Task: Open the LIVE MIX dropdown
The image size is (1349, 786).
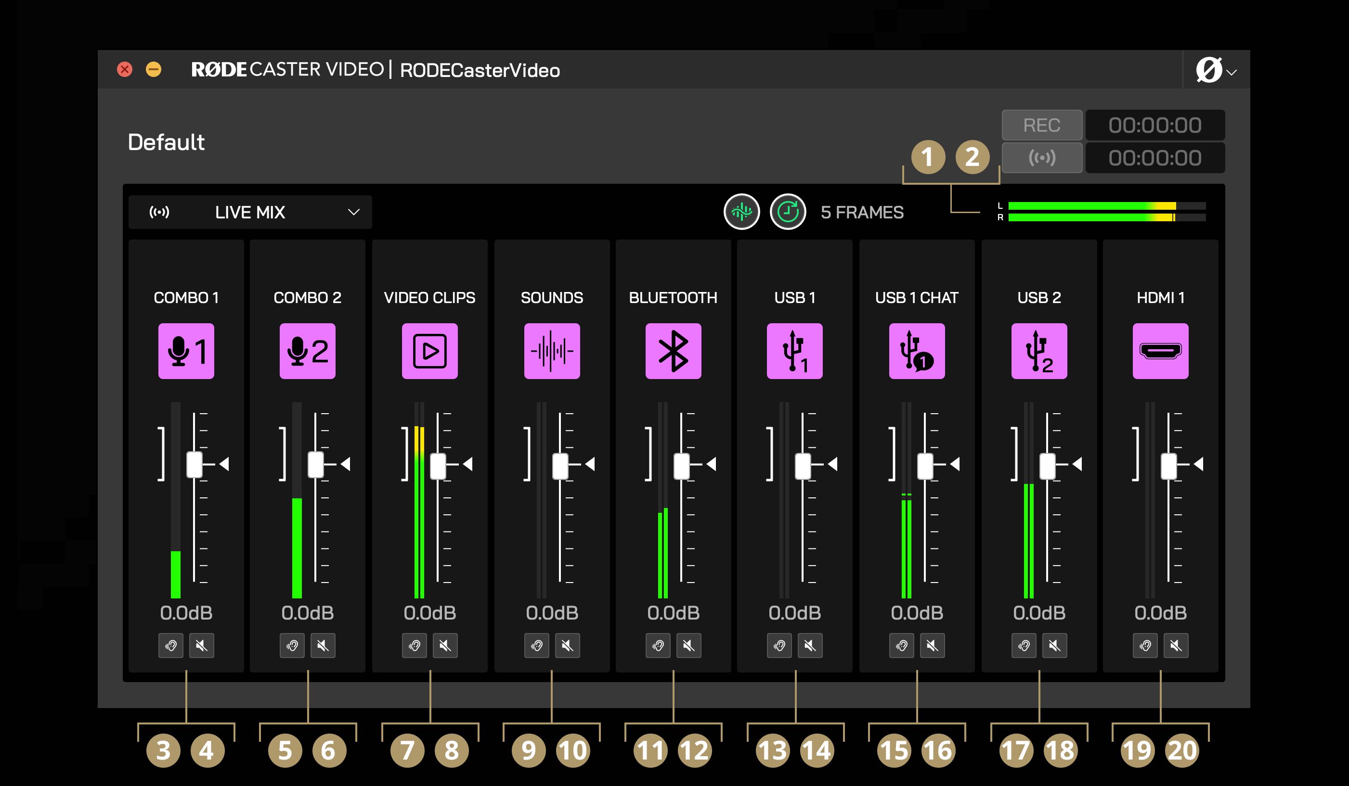Action: 249,212
